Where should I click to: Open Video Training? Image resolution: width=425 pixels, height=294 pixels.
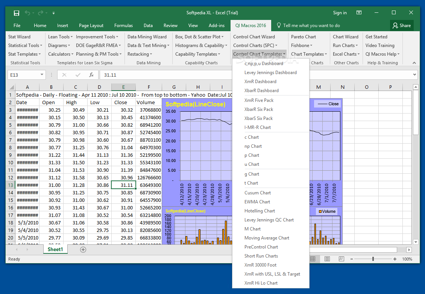380,45
